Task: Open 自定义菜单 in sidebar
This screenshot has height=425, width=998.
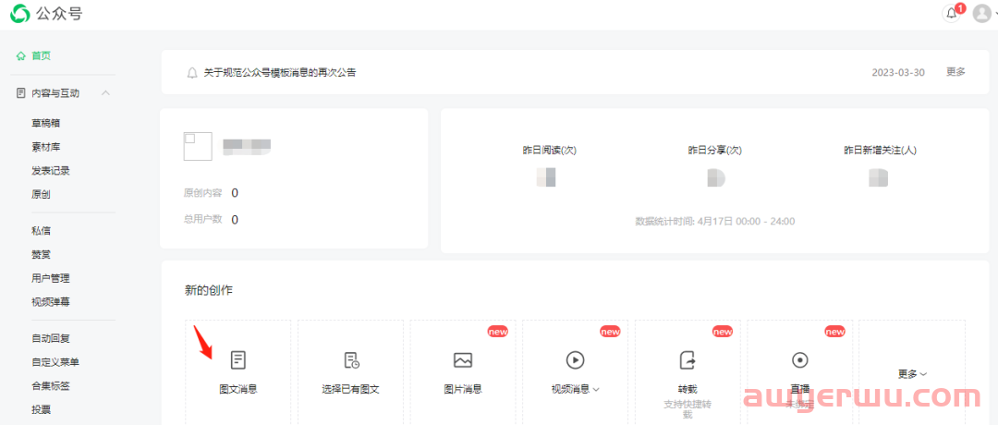Action: click(x=55, y=362)
